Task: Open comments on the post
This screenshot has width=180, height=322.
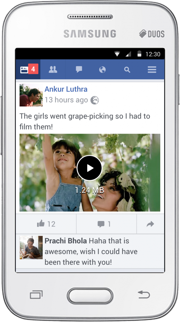Action: [106, 224]
